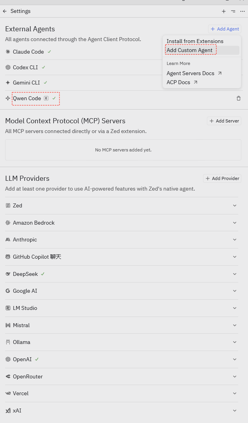
Task: Select Add Custom Agent menu entry
Action: [x=201, y=50]
